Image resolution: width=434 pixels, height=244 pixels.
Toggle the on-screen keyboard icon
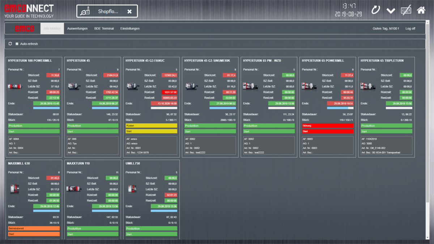point(406,10)
